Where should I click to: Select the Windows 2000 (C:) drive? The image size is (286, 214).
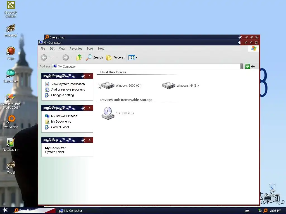point(121,86)
